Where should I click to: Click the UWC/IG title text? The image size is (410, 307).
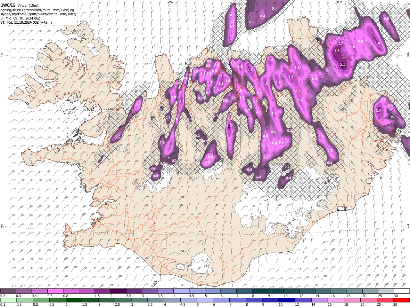[8, 5]
